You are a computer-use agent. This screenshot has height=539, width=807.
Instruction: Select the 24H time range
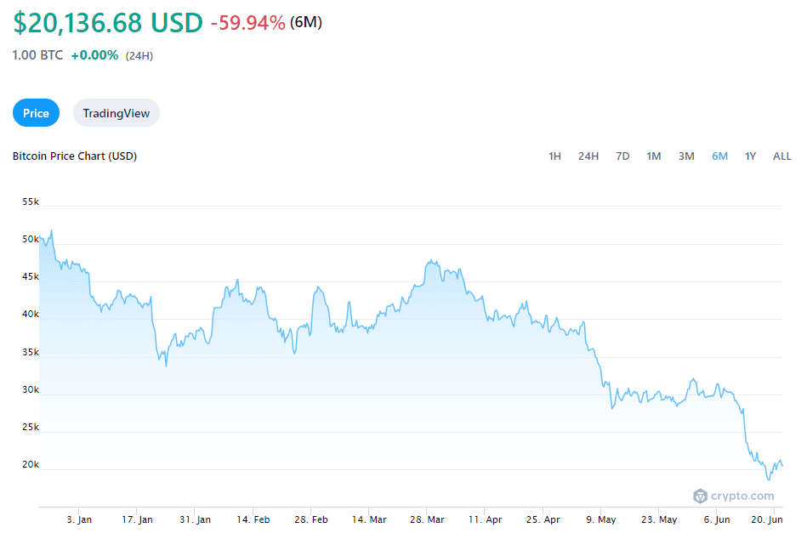click(588, 156)
